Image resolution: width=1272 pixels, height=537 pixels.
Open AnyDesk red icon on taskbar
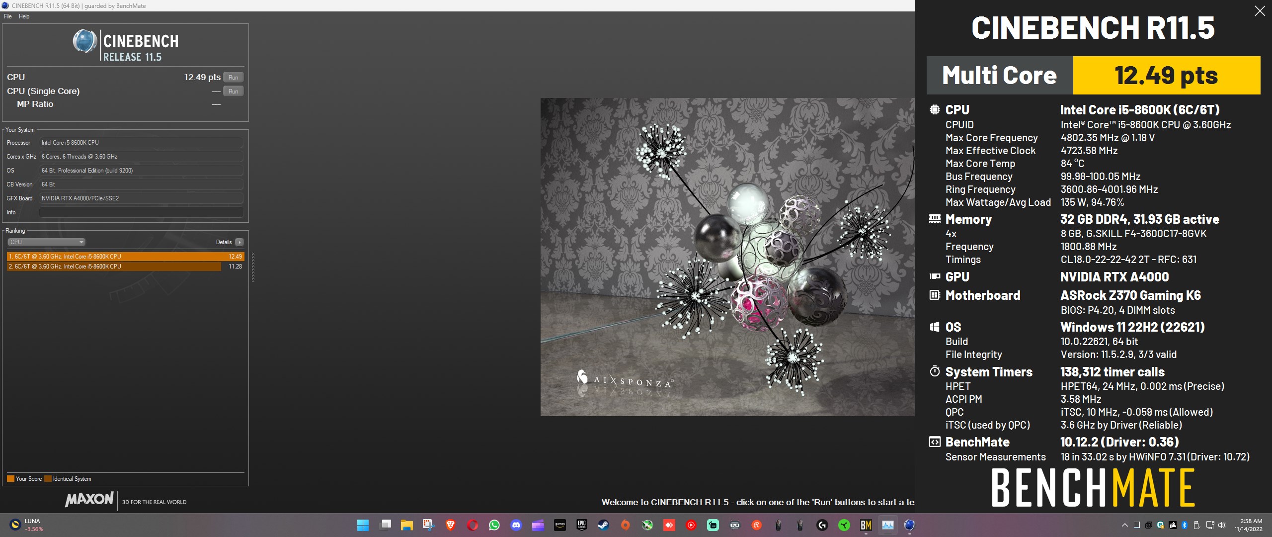pyautogui.click(x=669, y=525)
